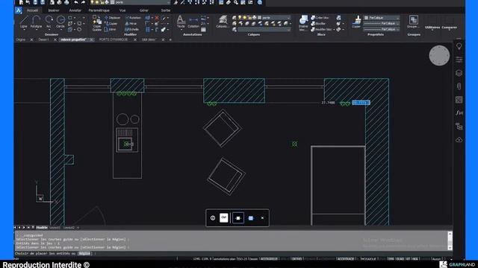Screen dimensions: 478x268
Task: Click the Undo arrow in quick access toolbar
Action: click(76, 2)
